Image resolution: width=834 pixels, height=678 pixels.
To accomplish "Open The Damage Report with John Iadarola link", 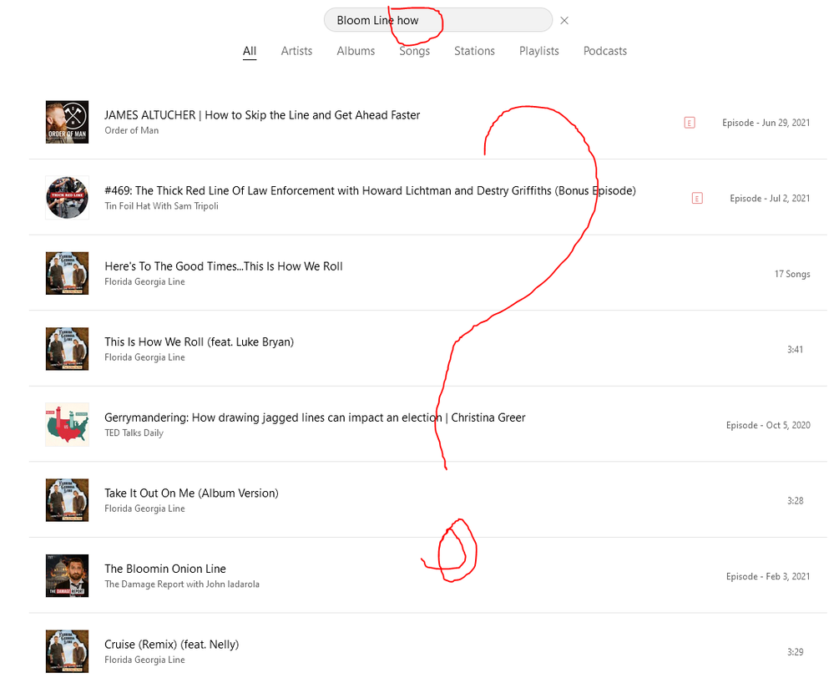I will [182, 584].
